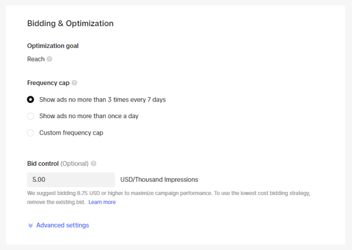Click the "Show ads no more than 3 times" label
Image resolution: width=352 pixels, height=250 pixels.
102,99
